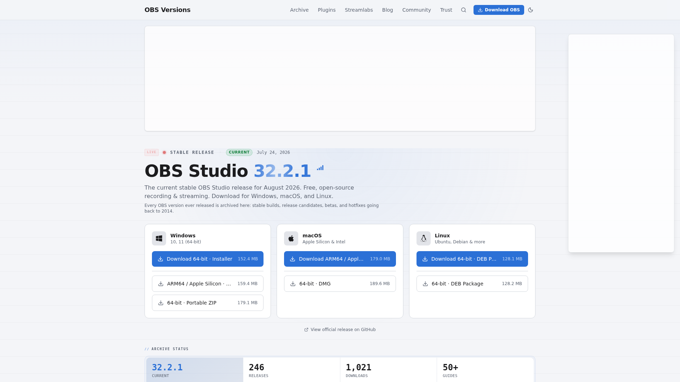The image size is (680, 382).
Task: Click the CURRENT status badge
Action: click(x=239, y=152)
